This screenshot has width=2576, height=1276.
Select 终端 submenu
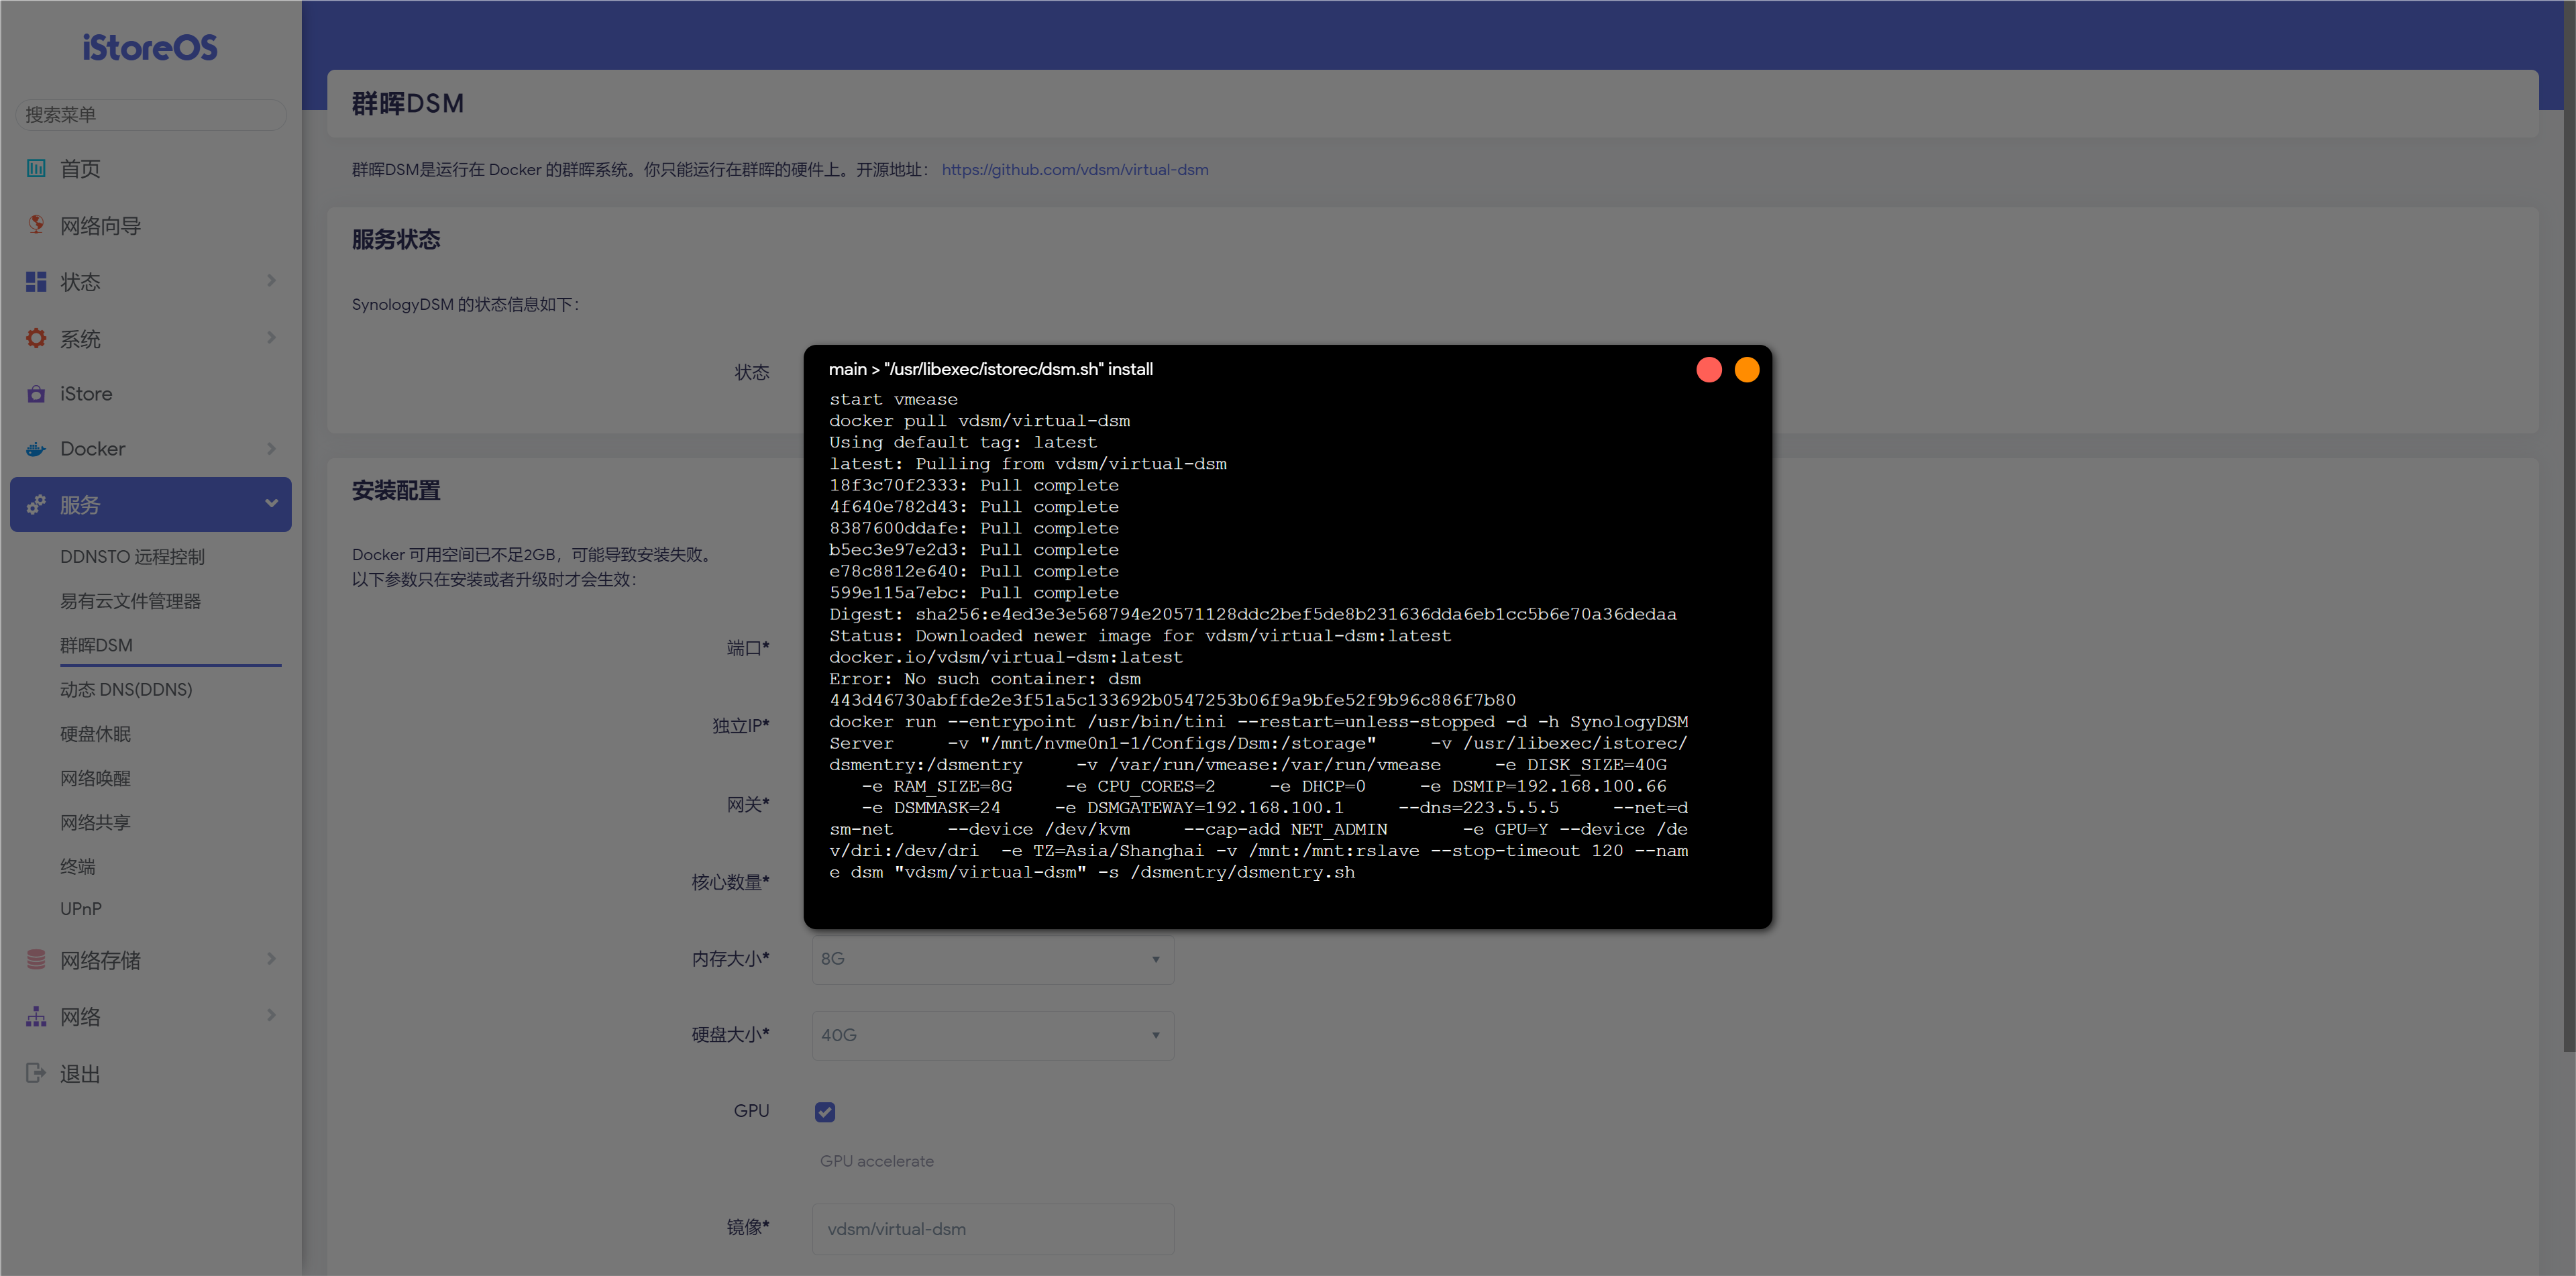tap(78, 866)
